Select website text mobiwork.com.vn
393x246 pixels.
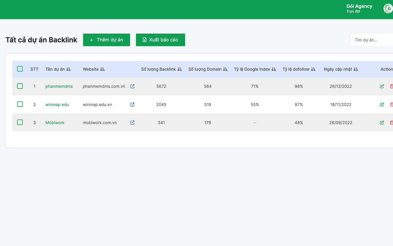coord(100,122)
